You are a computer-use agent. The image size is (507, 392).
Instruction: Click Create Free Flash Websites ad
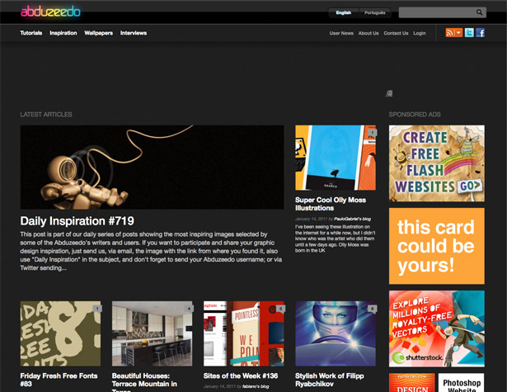(x=437, y=163)
